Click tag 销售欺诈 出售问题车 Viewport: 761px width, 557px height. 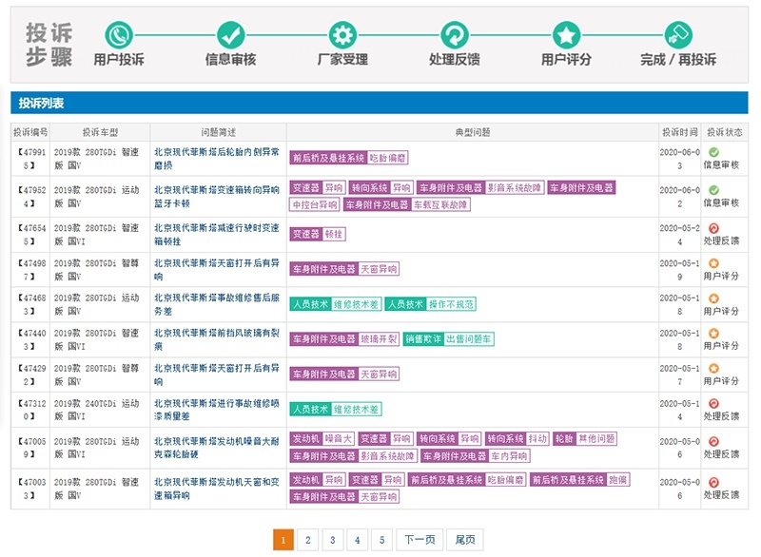pyautogui.click(x=448, y=338)
